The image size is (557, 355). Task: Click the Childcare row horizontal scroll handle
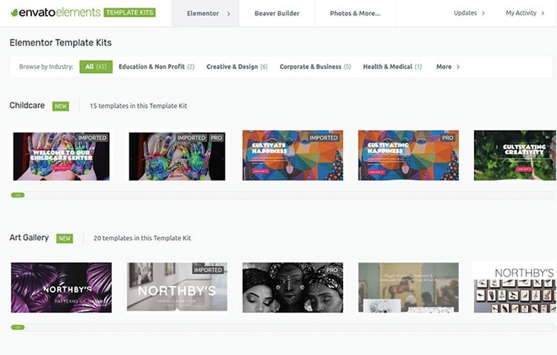18,195
